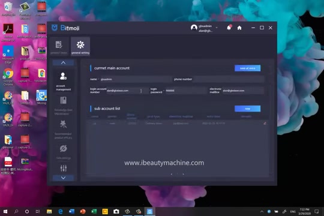Viewport: 324px width, 216px height.
Task: Move sidebar list down with chevron arrow
Action: tap(63, 178)
